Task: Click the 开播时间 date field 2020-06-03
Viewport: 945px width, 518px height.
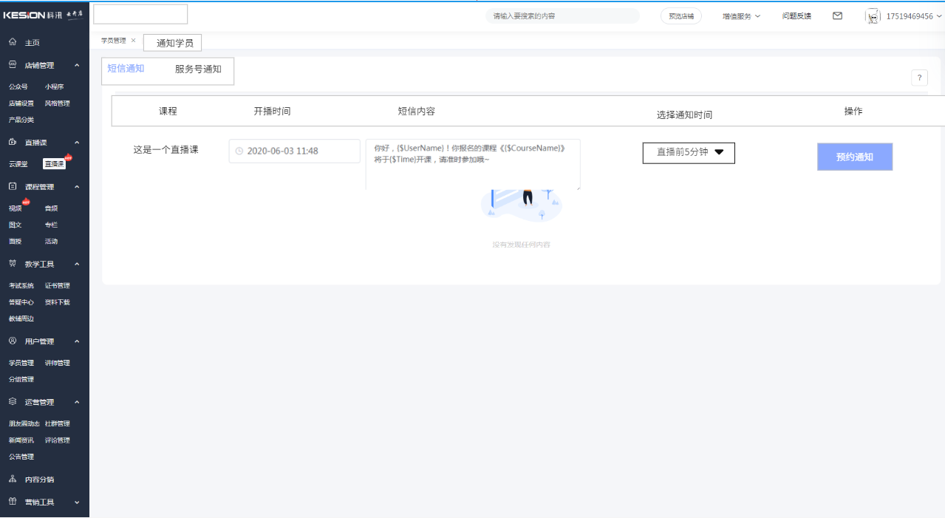Action: (294, 151)
